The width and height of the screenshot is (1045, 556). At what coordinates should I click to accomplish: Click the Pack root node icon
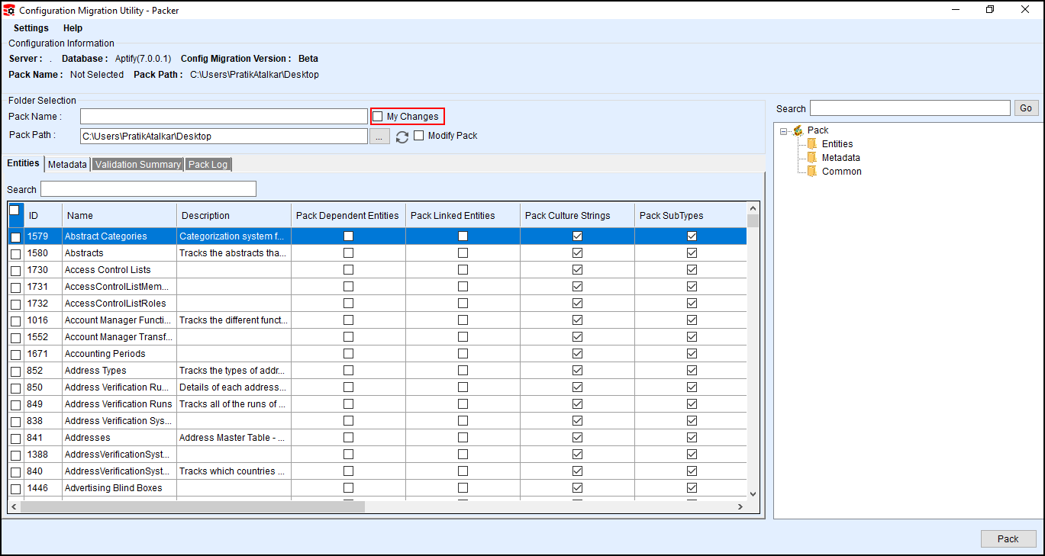point(798,130)
